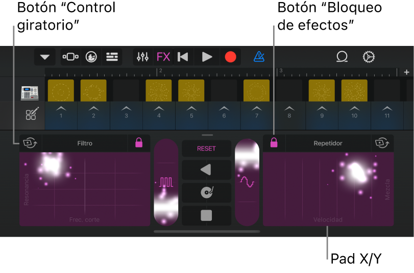Change the Filtro effect name

(85, 143)
